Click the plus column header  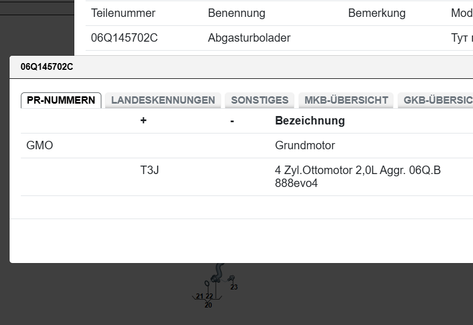coord(144,121)
